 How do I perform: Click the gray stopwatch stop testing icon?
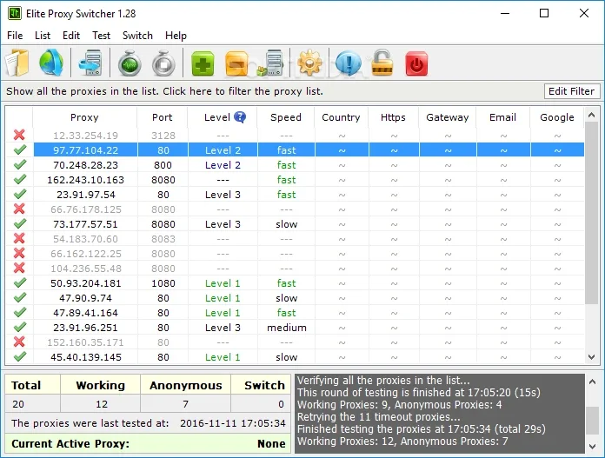[x=163, y=63]
